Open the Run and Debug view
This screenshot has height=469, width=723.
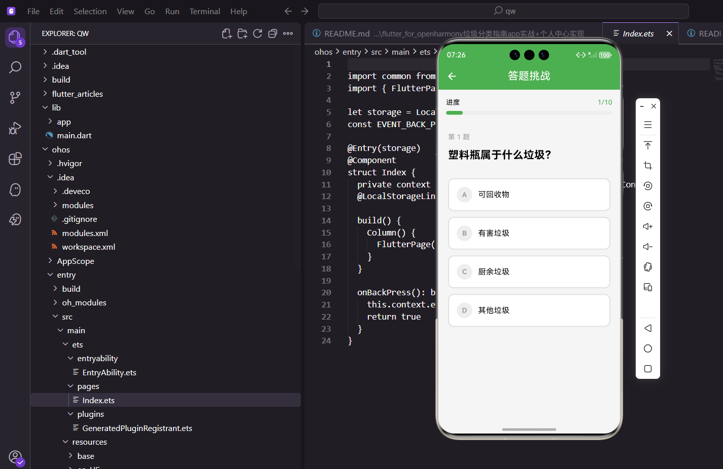pyautogui.click(x=15, y=128)
